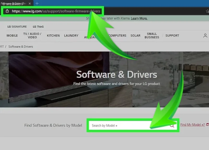Click the magnifier search icon in model field
This screenshot has height=150, width=209.
pos(172,126)
